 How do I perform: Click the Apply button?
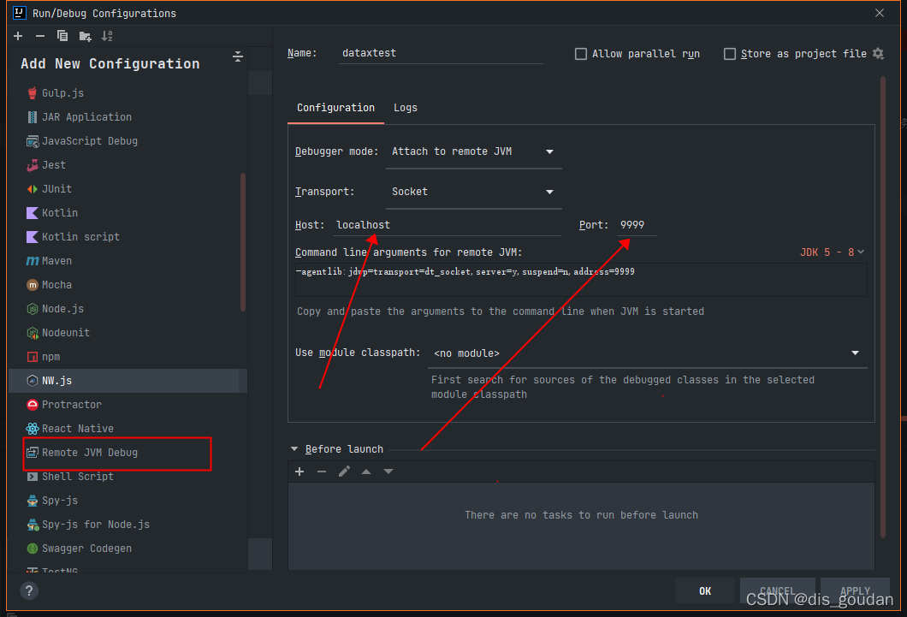point(855,591)
